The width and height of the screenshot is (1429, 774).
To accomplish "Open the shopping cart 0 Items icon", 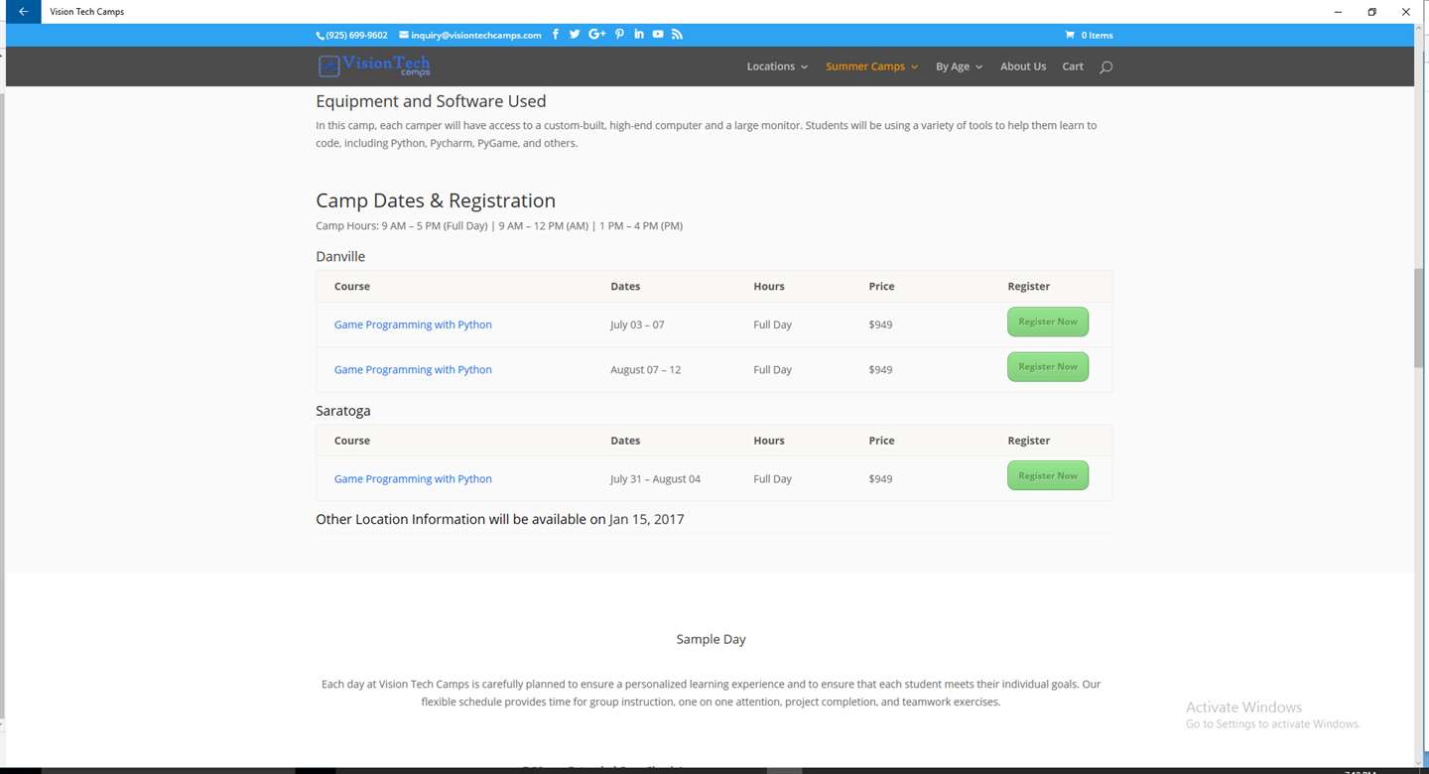I will pyautogui.click(x=1089, y=35).
